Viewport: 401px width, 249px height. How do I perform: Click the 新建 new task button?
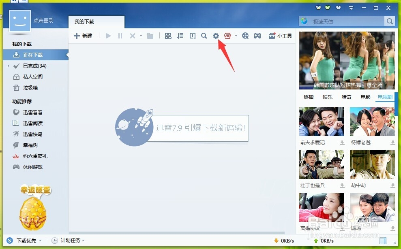[83, 36]
